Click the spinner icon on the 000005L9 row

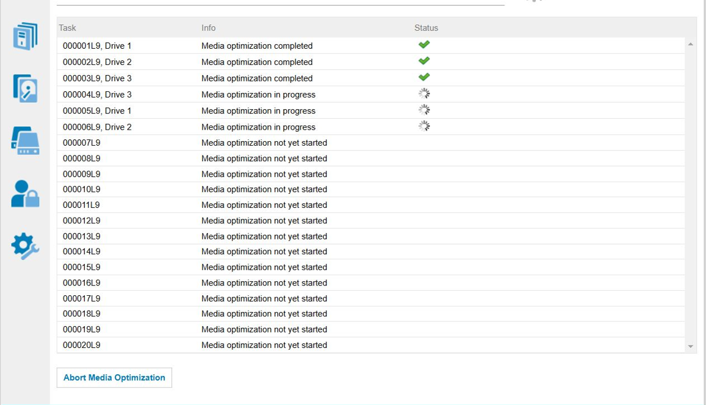tap(423, 109)
